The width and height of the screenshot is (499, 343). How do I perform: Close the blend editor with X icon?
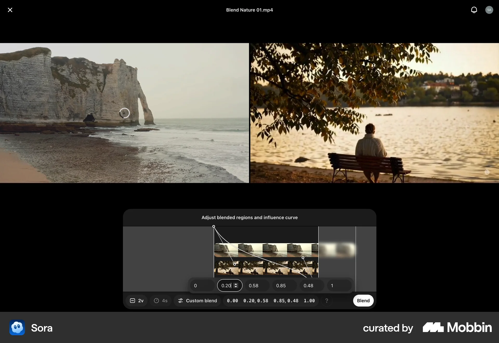pyautogui.click(x=10, y=10)
